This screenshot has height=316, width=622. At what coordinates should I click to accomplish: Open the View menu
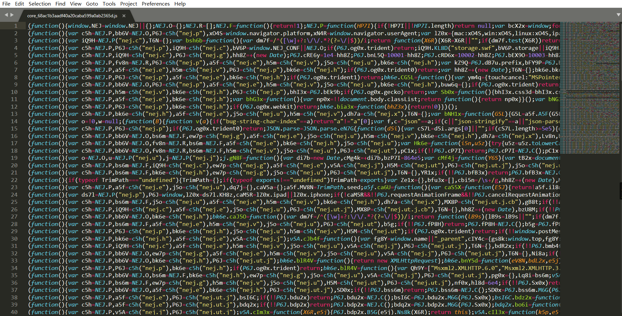76,4
